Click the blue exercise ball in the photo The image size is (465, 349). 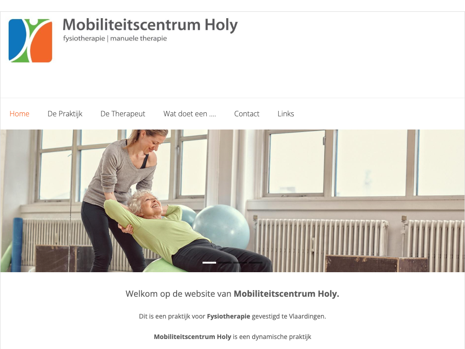tap(222, 226)
